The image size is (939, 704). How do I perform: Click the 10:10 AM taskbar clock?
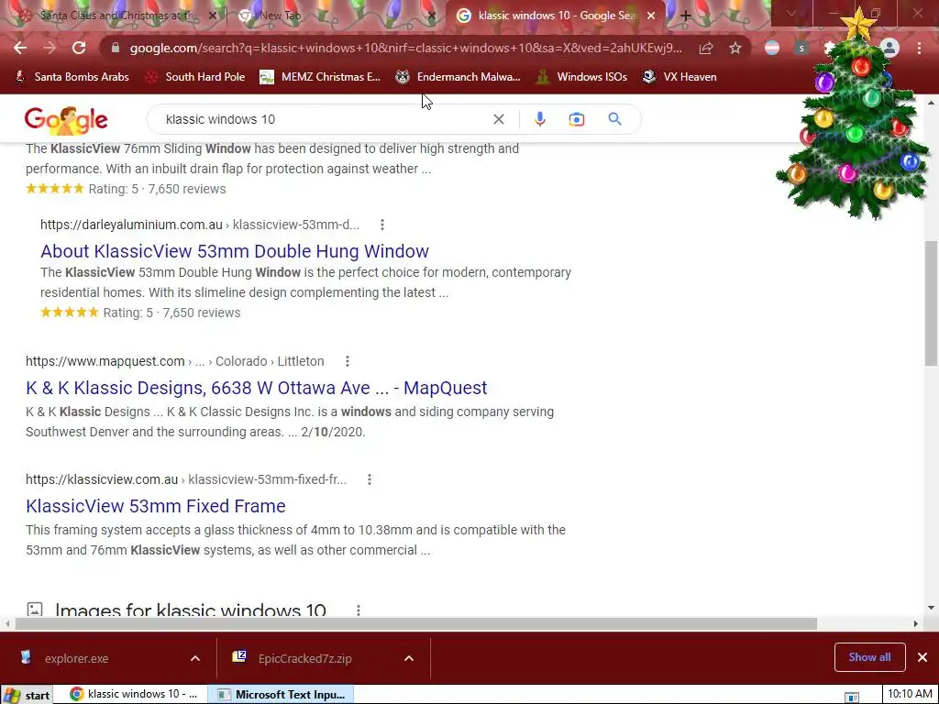[910, 695]
